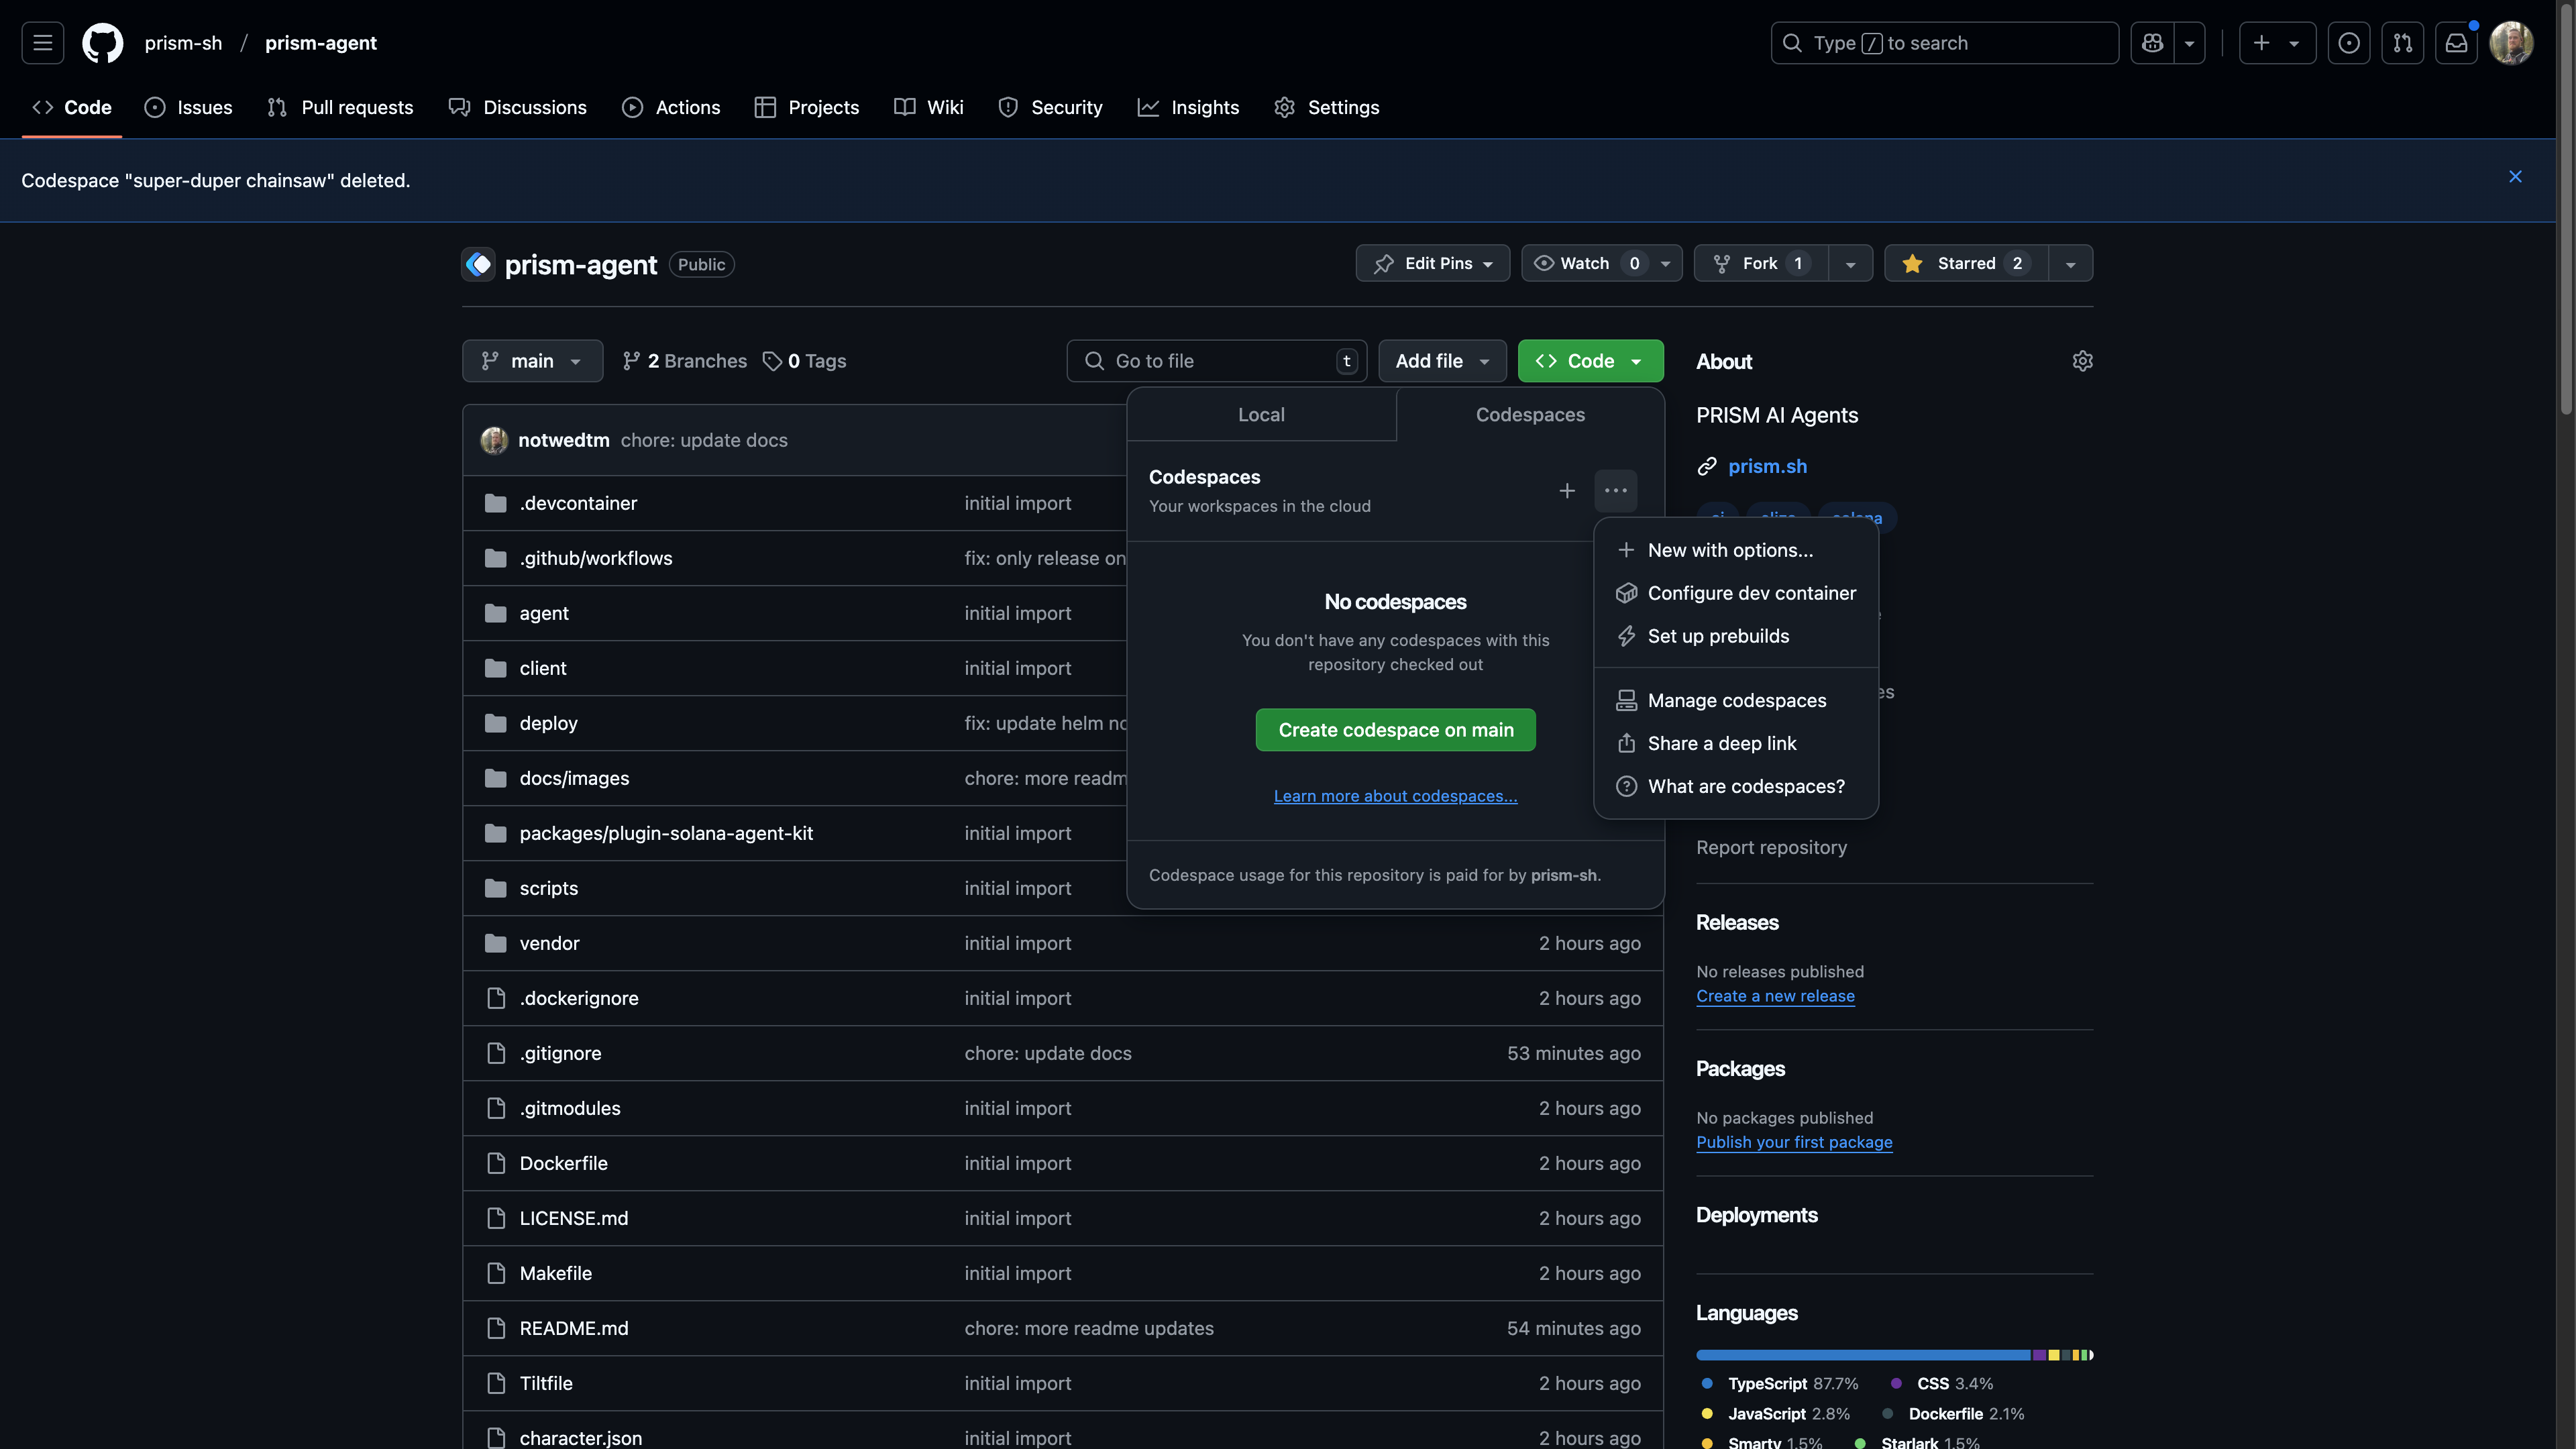2576x1449 pixels.
Task: Select What are codespaces? menu item
Action: tap(1736, 786)
